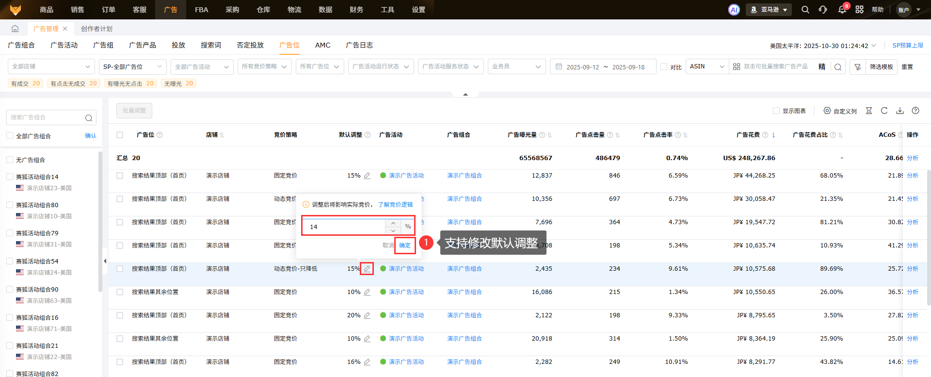Expand the 所有竞价策略 dropdown
Screen dimensions: 931x377
point(265,66)
